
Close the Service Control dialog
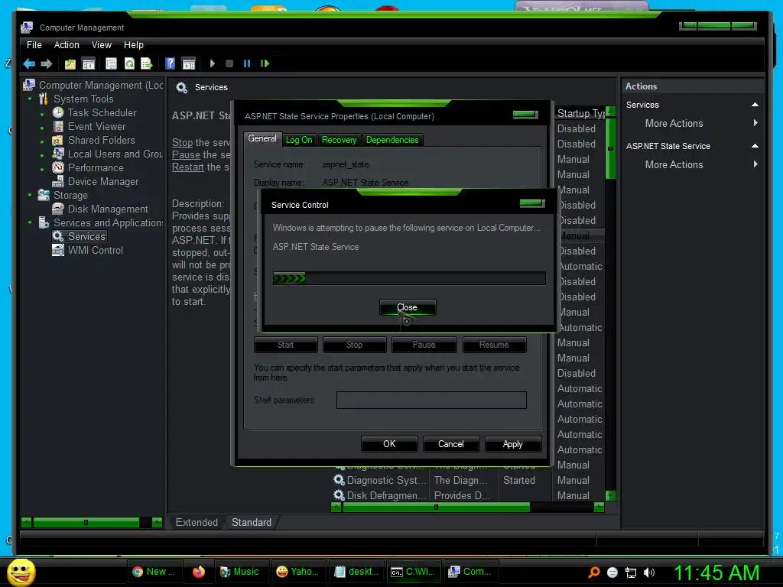pos(408,307)
